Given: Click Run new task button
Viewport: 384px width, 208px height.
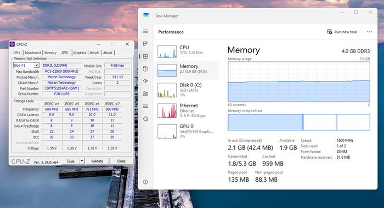Looking at the screenshot, I should point(342,32).
